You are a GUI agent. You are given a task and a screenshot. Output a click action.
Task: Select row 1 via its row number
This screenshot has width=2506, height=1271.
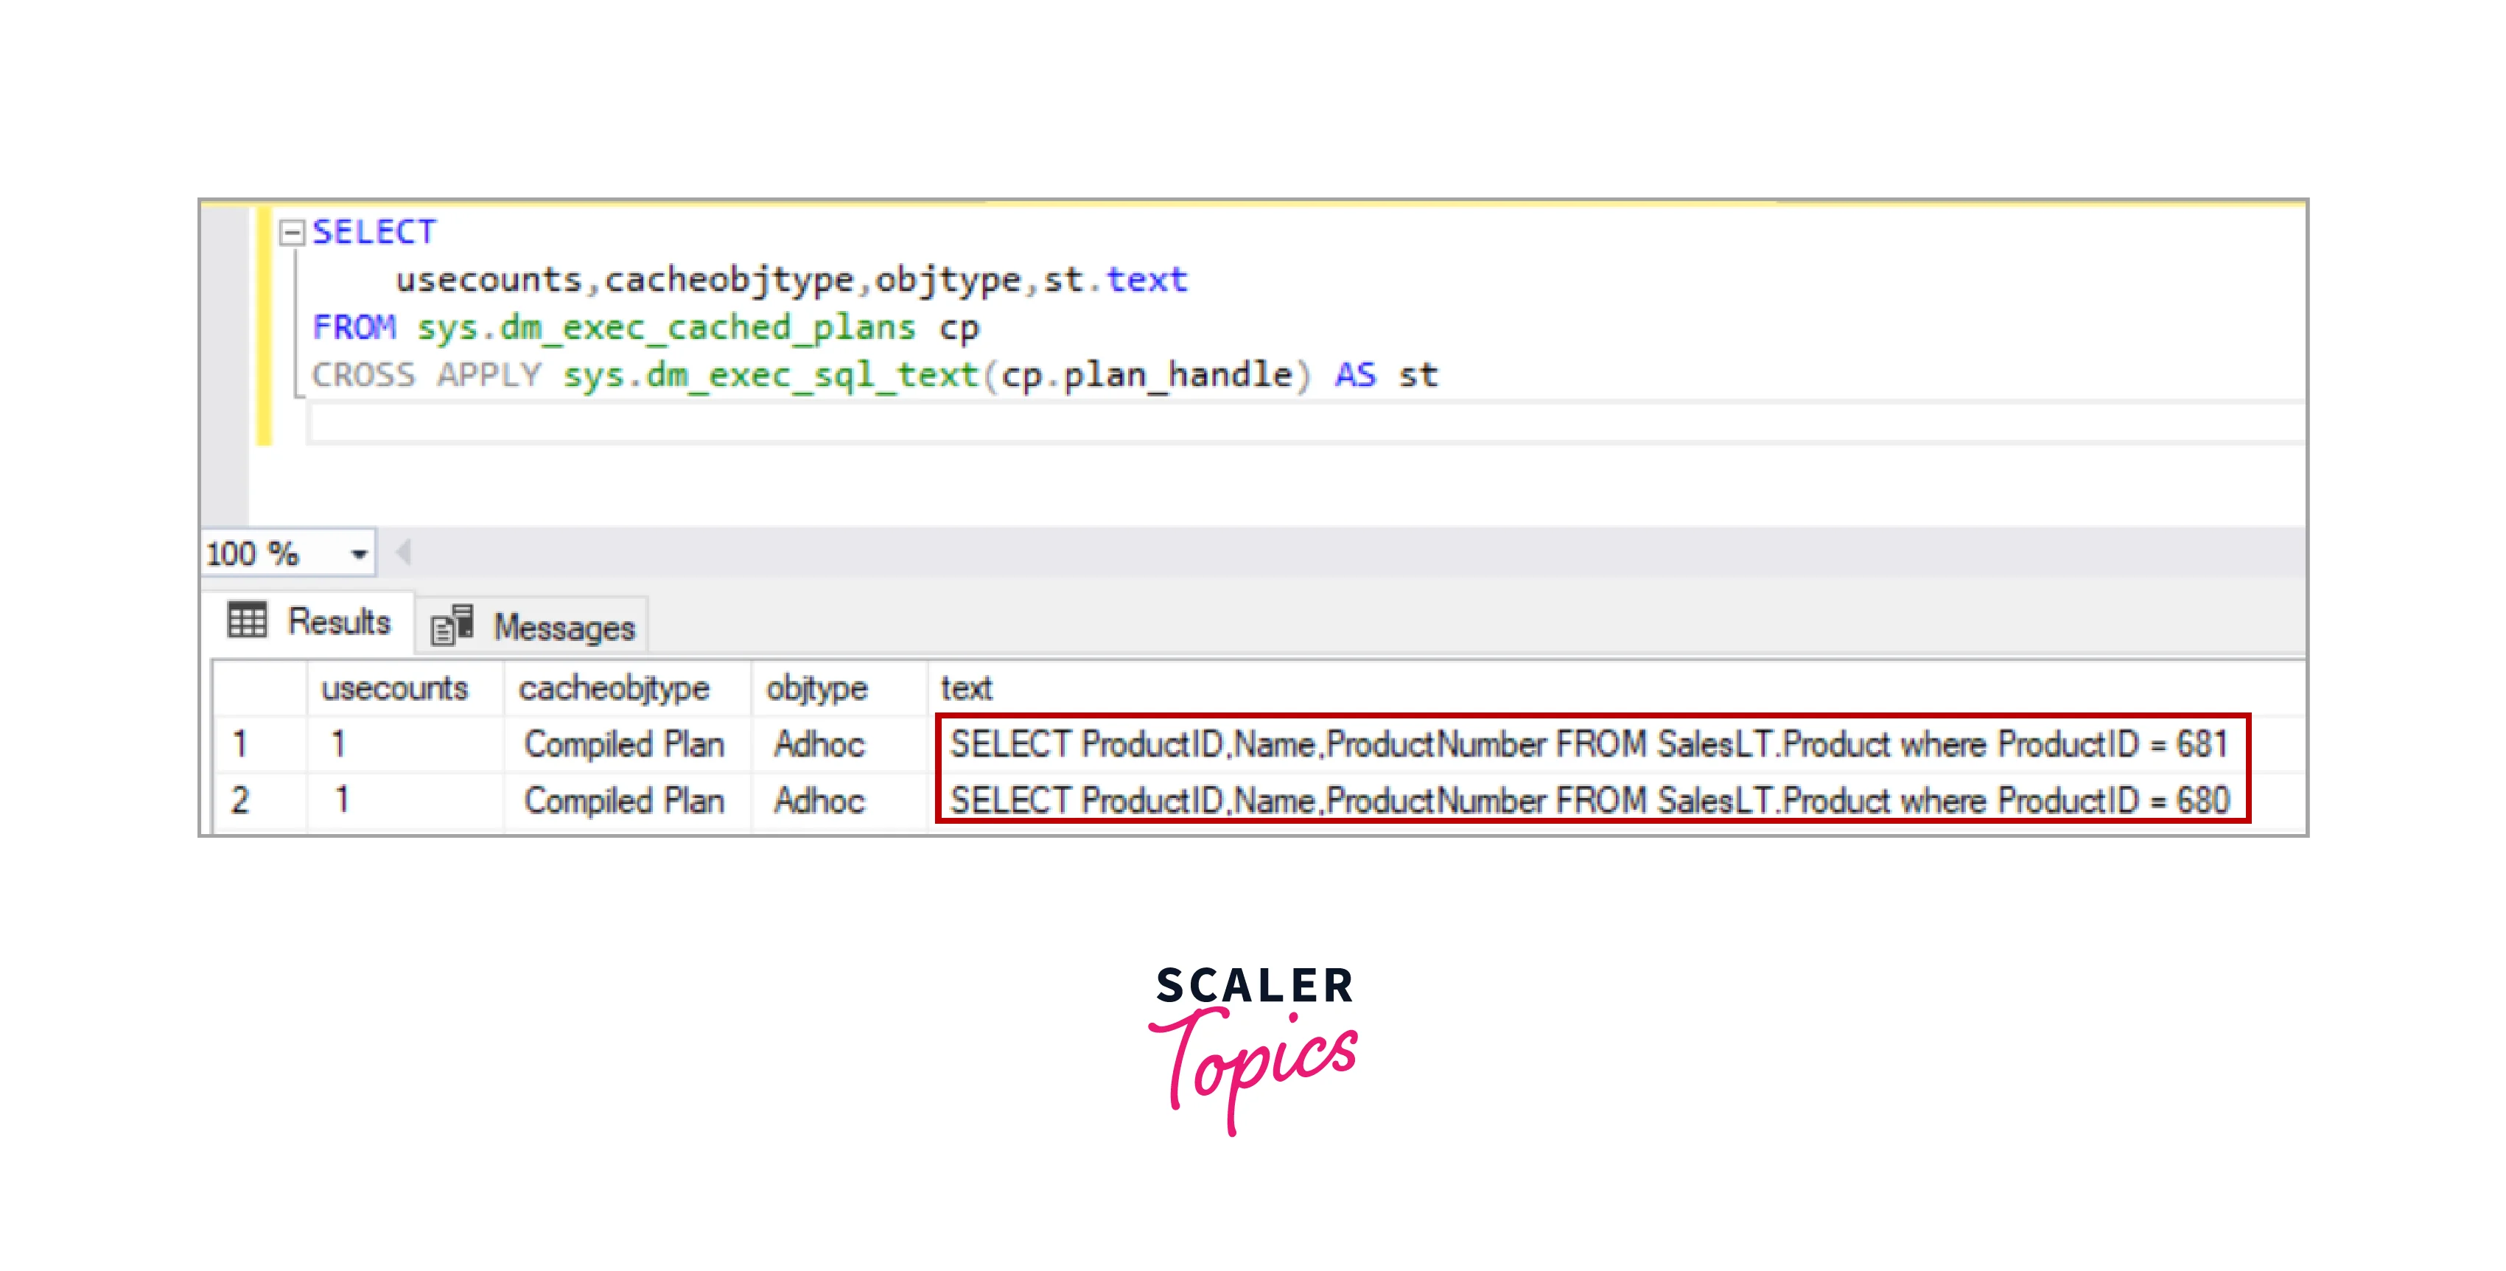point(240,745)
